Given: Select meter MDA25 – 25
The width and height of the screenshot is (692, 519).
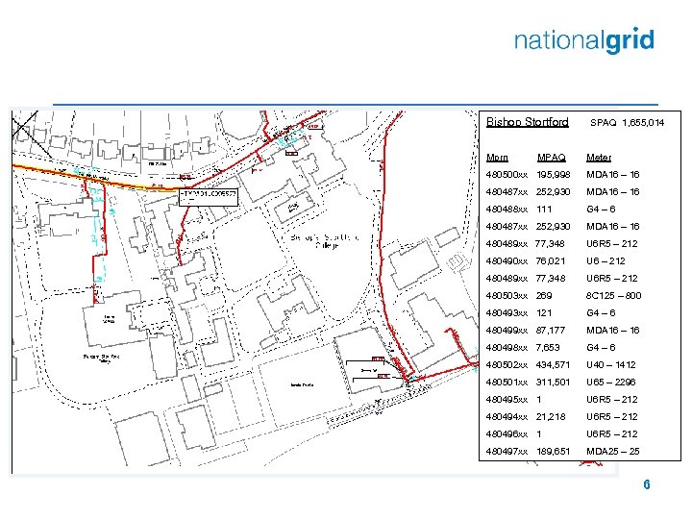Looking at the screenshot, I should [612, 452].
